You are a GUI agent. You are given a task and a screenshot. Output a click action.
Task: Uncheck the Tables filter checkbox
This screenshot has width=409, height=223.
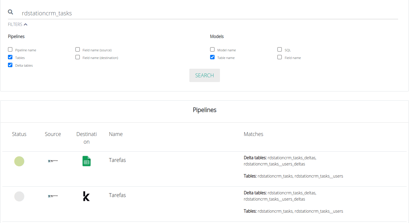coord(10,57)
